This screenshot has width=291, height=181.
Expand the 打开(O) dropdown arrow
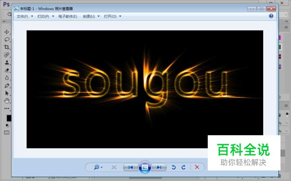(120, 16)
